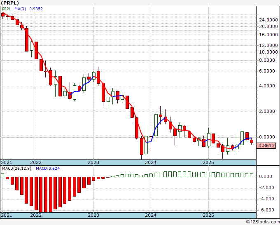
Task: Click the 2.0000 price axis label
Action: point(267,112)
